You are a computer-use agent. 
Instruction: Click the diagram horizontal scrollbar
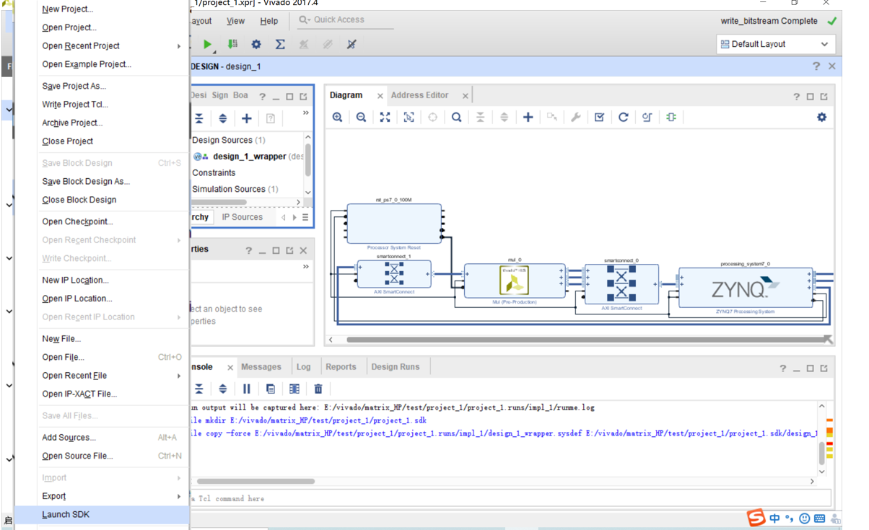pos(585,339)
